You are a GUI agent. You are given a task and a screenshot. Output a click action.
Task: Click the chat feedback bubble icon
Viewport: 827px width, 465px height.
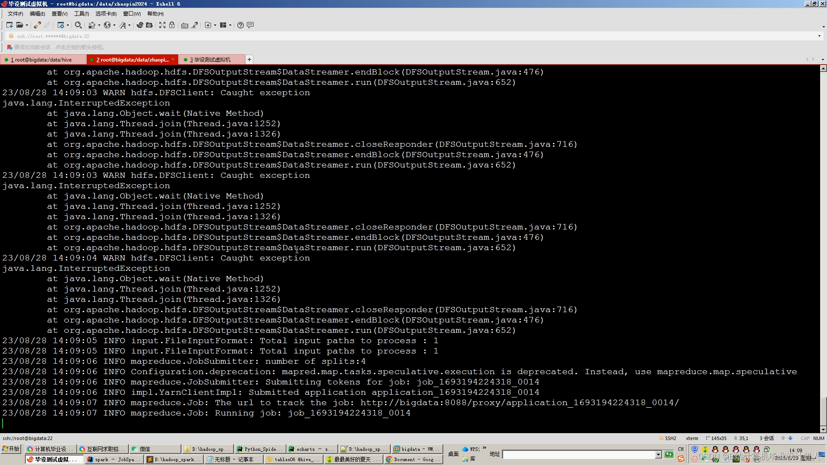click(250, 25)
